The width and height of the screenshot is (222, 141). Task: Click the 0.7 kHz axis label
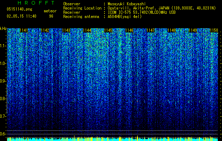[x=3, y=116]
